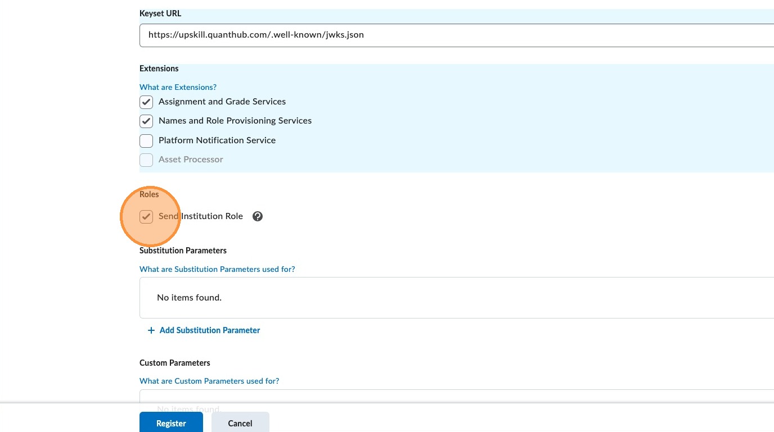Screen dimensions: 774x432
Task: Click the greyed-out Asset Processor checkbox
Action: point(146,160)
